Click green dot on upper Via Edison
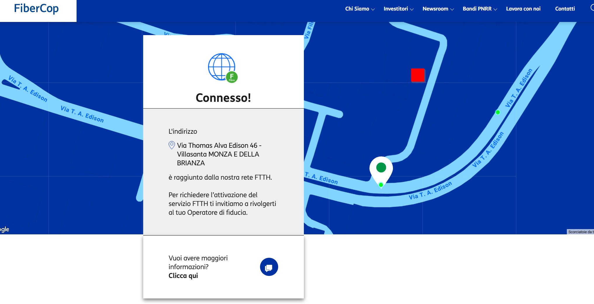Image resolution: width=594 pixels, height=304 pixels. pyautogui.click(x=498, y=112)
